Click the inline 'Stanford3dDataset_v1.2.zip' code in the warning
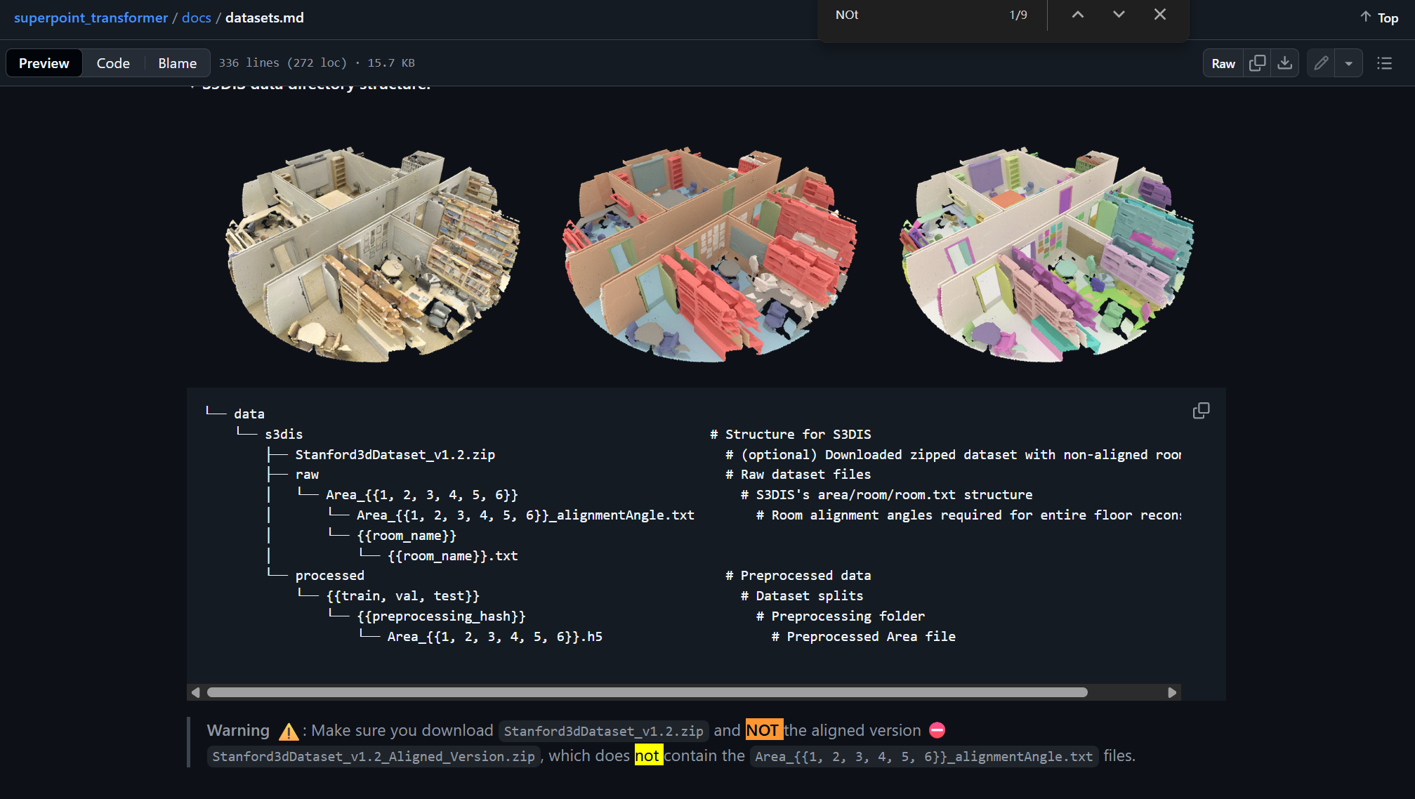 [603, 731]
